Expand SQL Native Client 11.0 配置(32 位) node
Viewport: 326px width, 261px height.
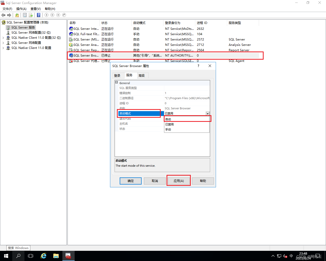pyautogui.click(x=3, y=38)
